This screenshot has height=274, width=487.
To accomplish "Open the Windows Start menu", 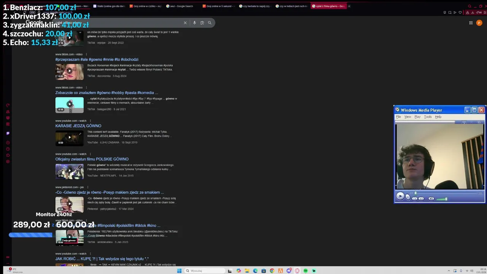I will point(179,271).
